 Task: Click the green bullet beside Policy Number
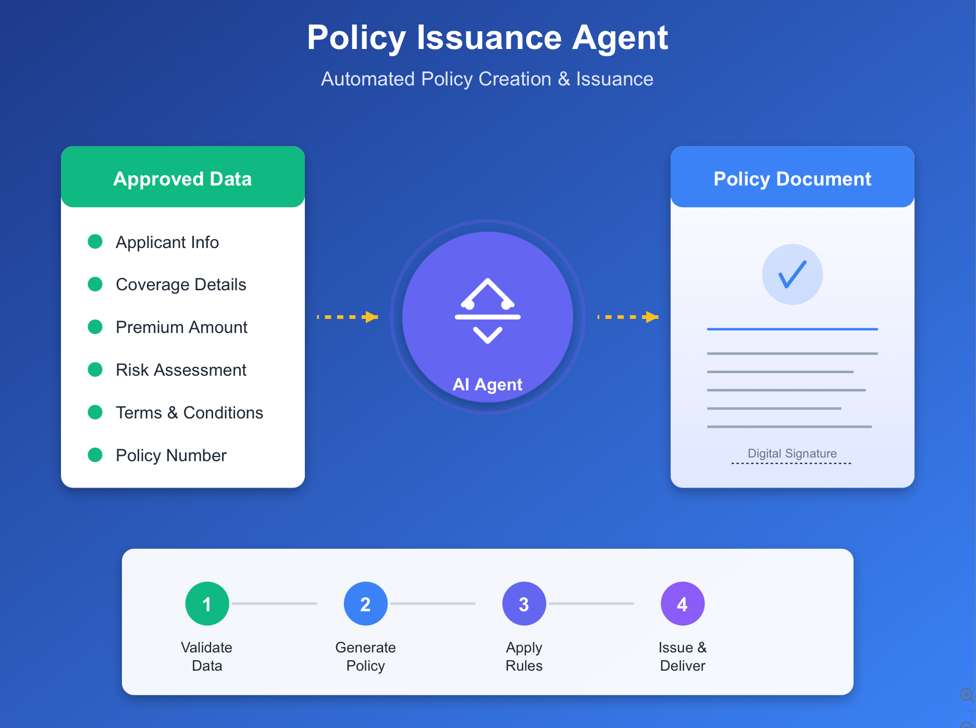point(95,455)
